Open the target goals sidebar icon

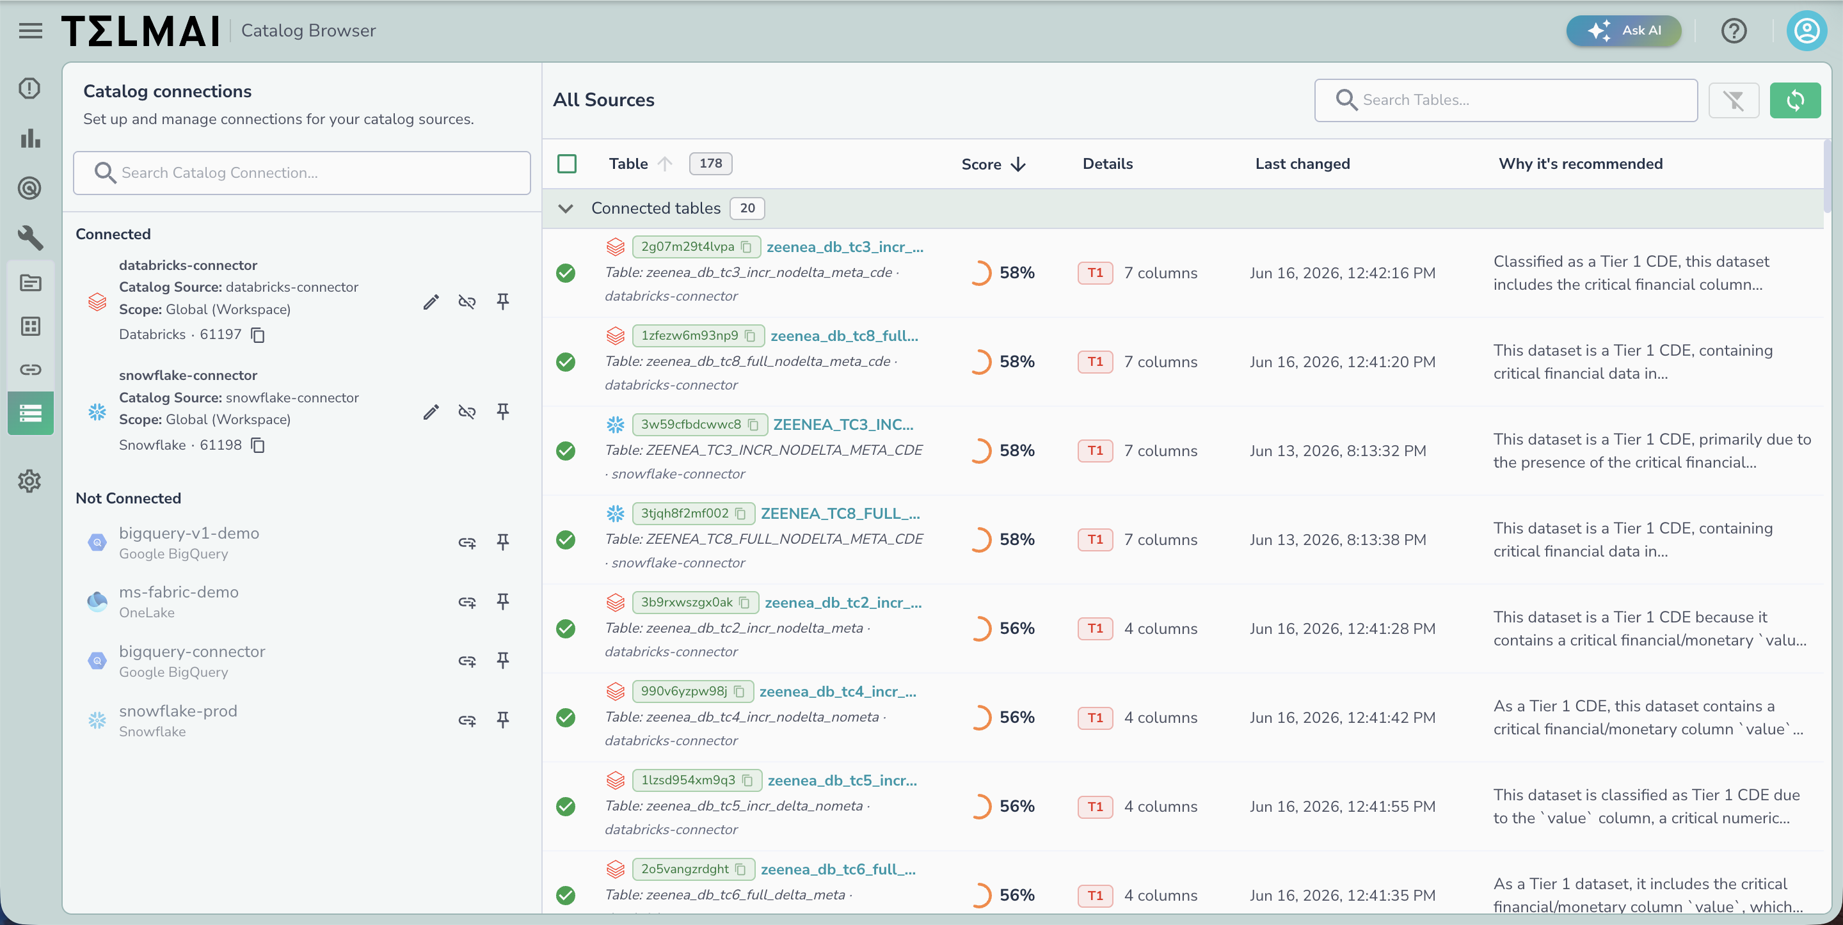tap(29, 188)
